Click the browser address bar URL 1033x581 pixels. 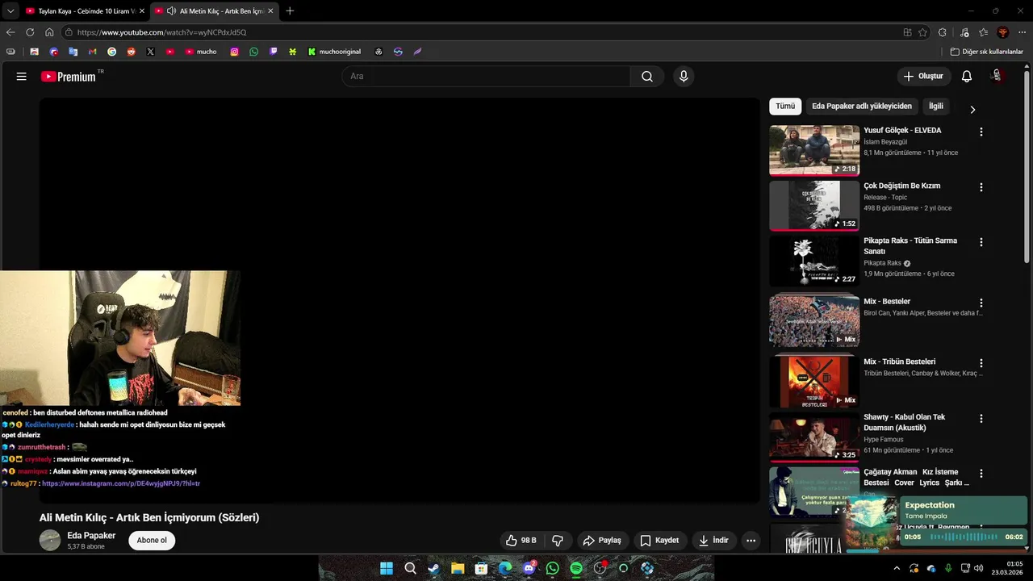click(161, 32)
